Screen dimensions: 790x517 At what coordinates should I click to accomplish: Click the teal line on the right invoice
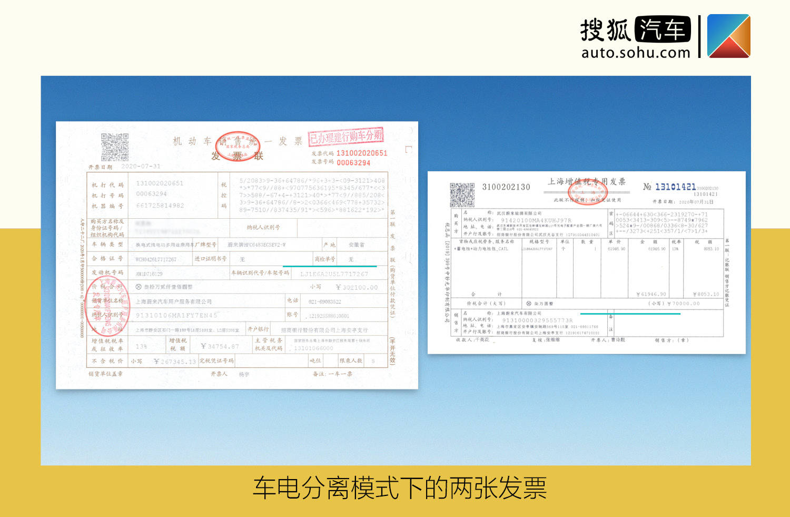pos(630,314)
